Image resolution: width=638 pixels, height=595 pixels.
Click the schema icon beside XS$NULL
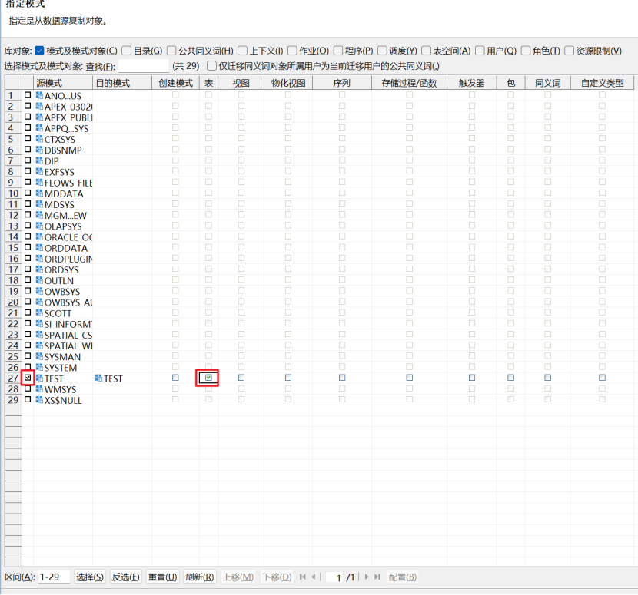click(39, 400)
